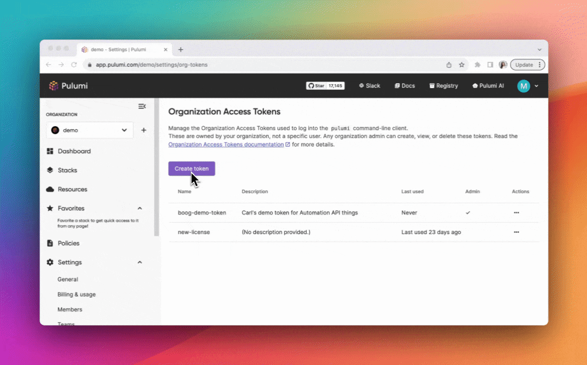Click the Create token button
This screenshot has width=587, height=365.
192,168
